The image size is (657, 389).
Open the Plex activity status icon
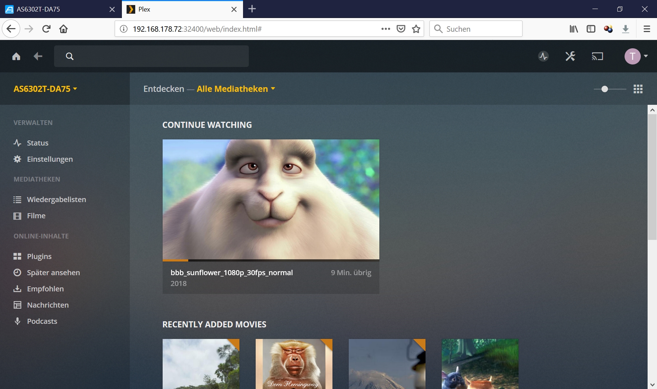543,56
